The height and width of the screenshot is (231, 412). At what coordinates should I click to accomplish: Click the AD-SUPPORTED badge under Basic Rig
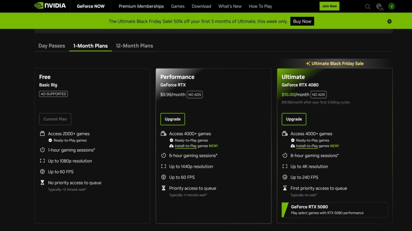point(53,94)
